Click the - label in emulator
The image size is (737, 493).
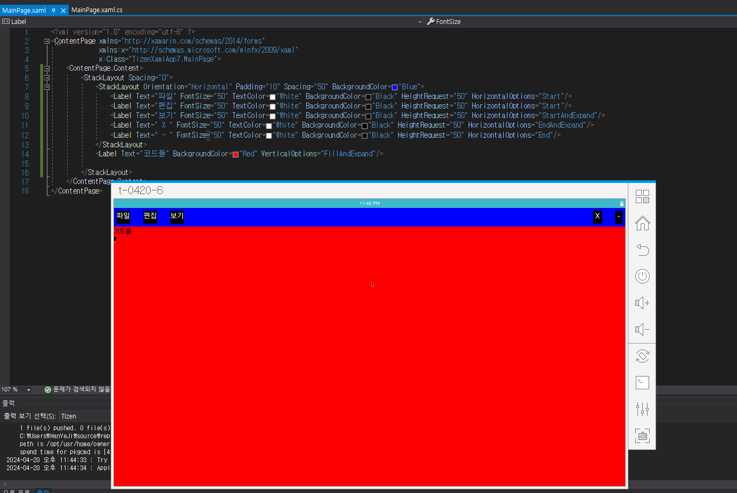pos(619,216)
